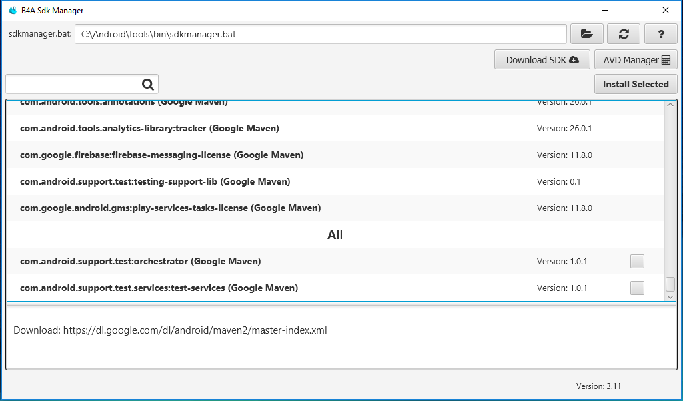683x401 pixels.
Task: Click the All section header
Action: (335, 234)
